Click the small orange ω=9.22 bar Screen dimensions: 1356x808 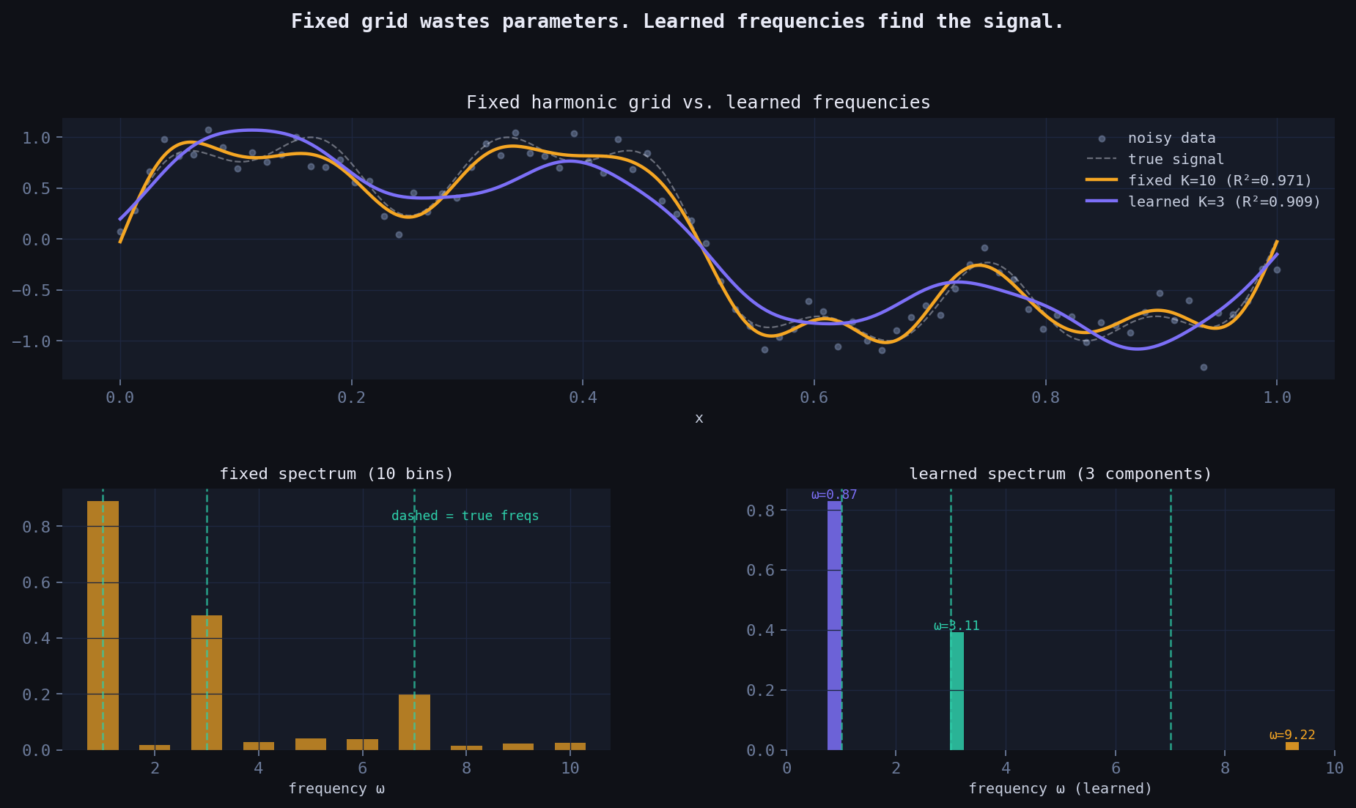(1291, 746)
